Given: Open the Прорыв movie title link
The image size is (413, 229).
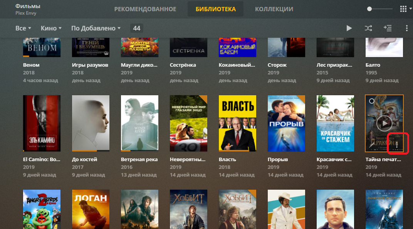Looking at the screenshot, I should coord(277,159).
